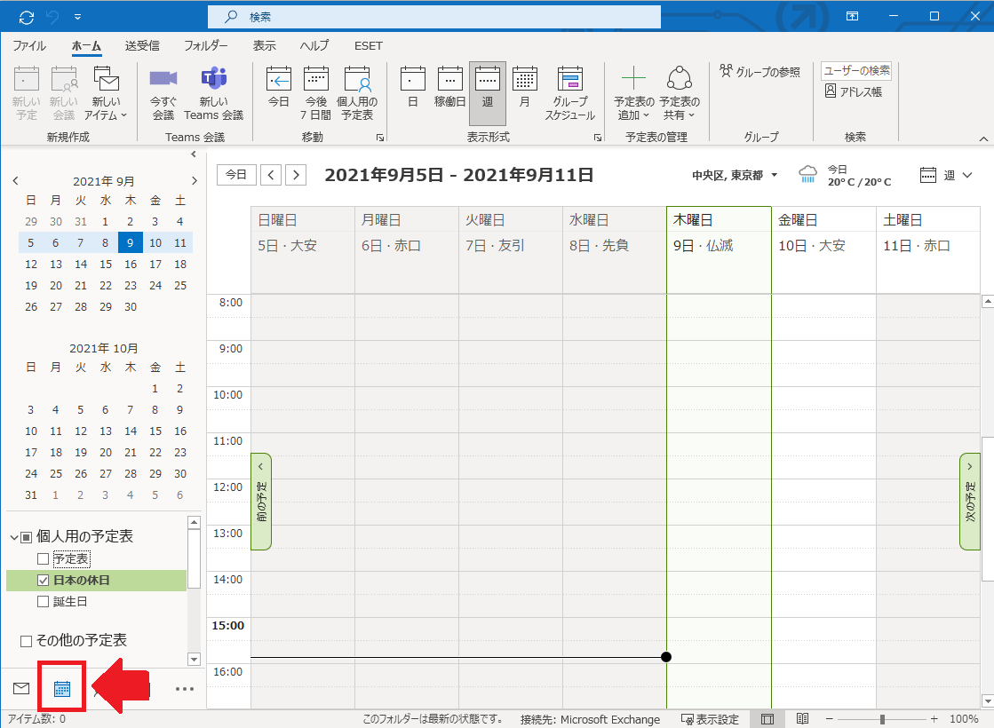Go to next month in mini calendar
The image size is (994, 728).
pyautogui.click(x=194, y=181)
